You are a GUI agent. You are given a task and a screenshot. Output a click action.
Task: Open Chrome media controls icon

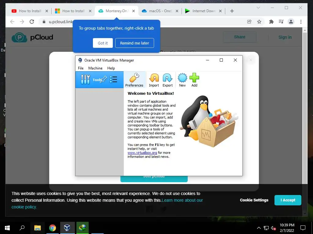(281, 22)
